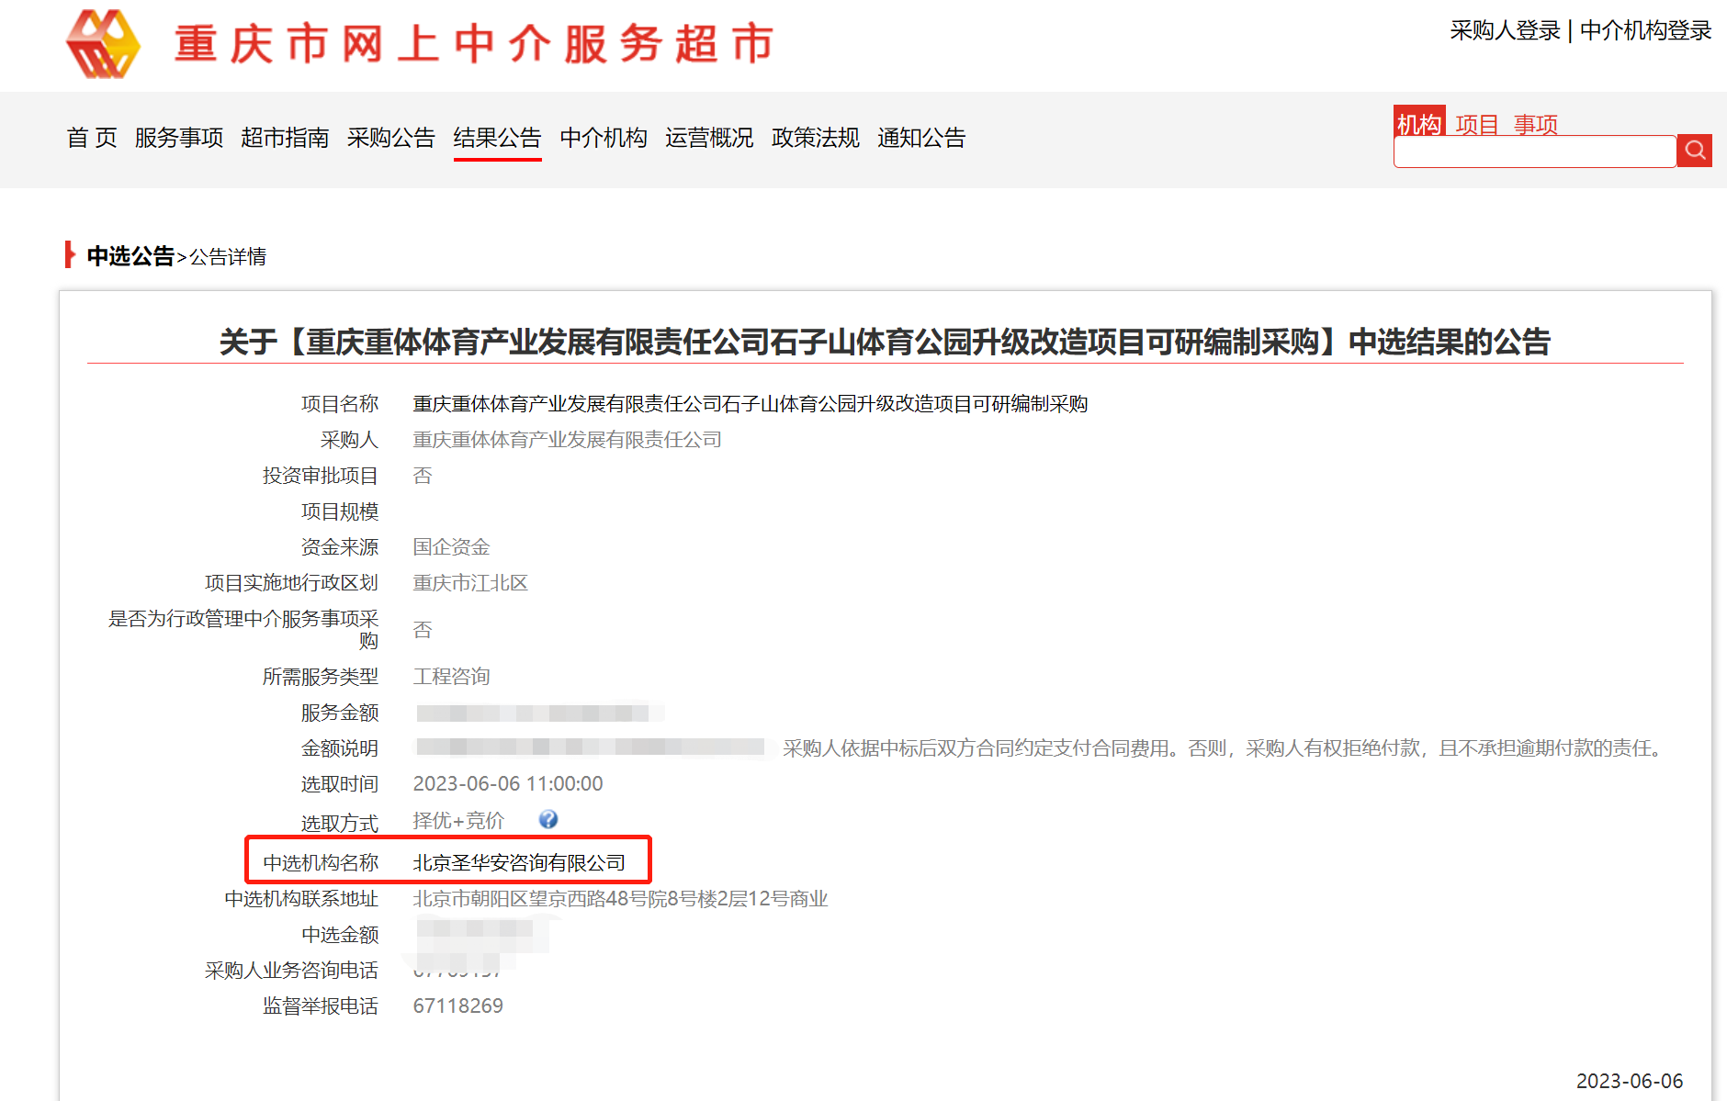Screen dimensions: 1727x1101
Task: Click the 工程咨询 service type value
Action: point(451,677)
